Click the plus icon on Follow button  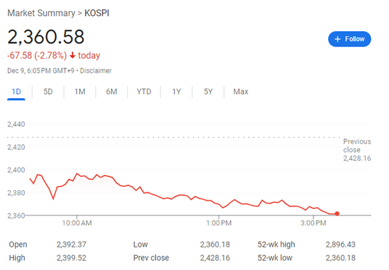[337, 39]
